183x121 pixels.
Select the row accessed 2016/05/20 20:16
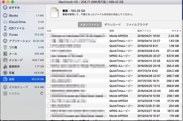coord(114,66)
